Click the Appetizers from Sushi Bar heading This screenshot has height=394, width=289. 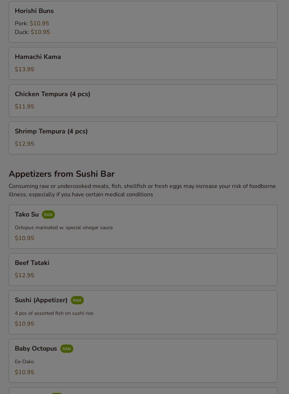click(x=61, y=174)
